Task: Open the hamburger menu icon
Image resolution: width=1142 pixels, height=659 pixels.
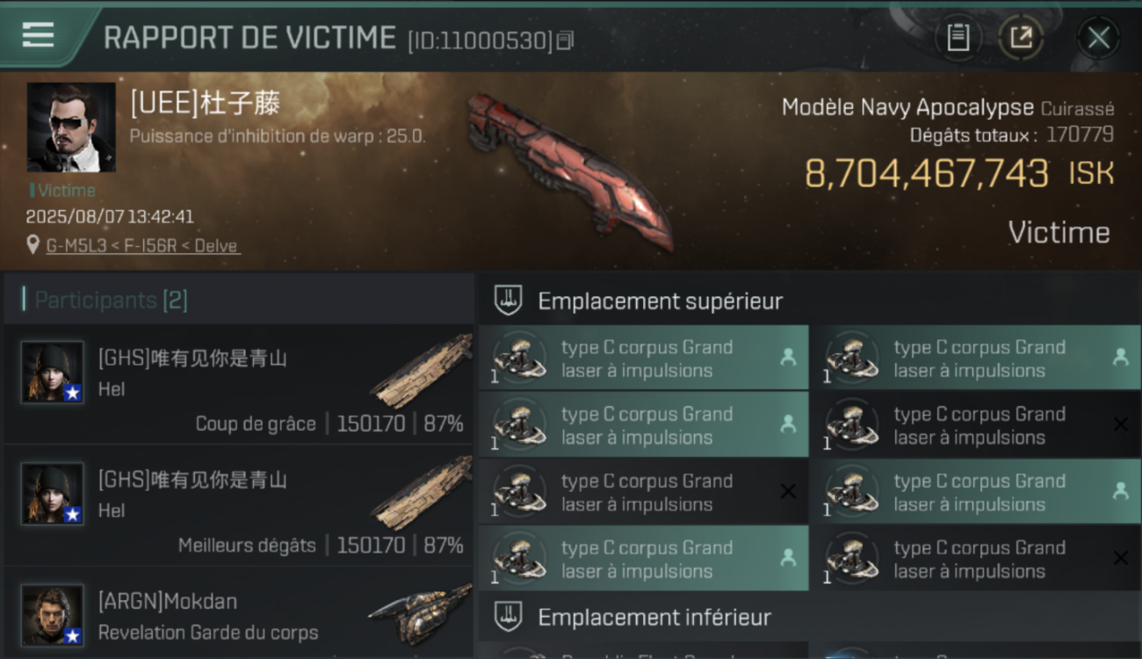Action: point(38,35)
